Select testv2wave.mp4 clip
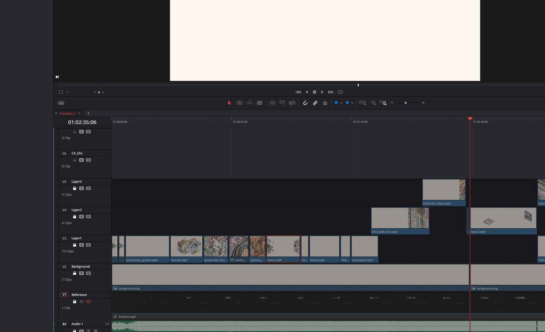The image size is (545, 332). [365, 249]
